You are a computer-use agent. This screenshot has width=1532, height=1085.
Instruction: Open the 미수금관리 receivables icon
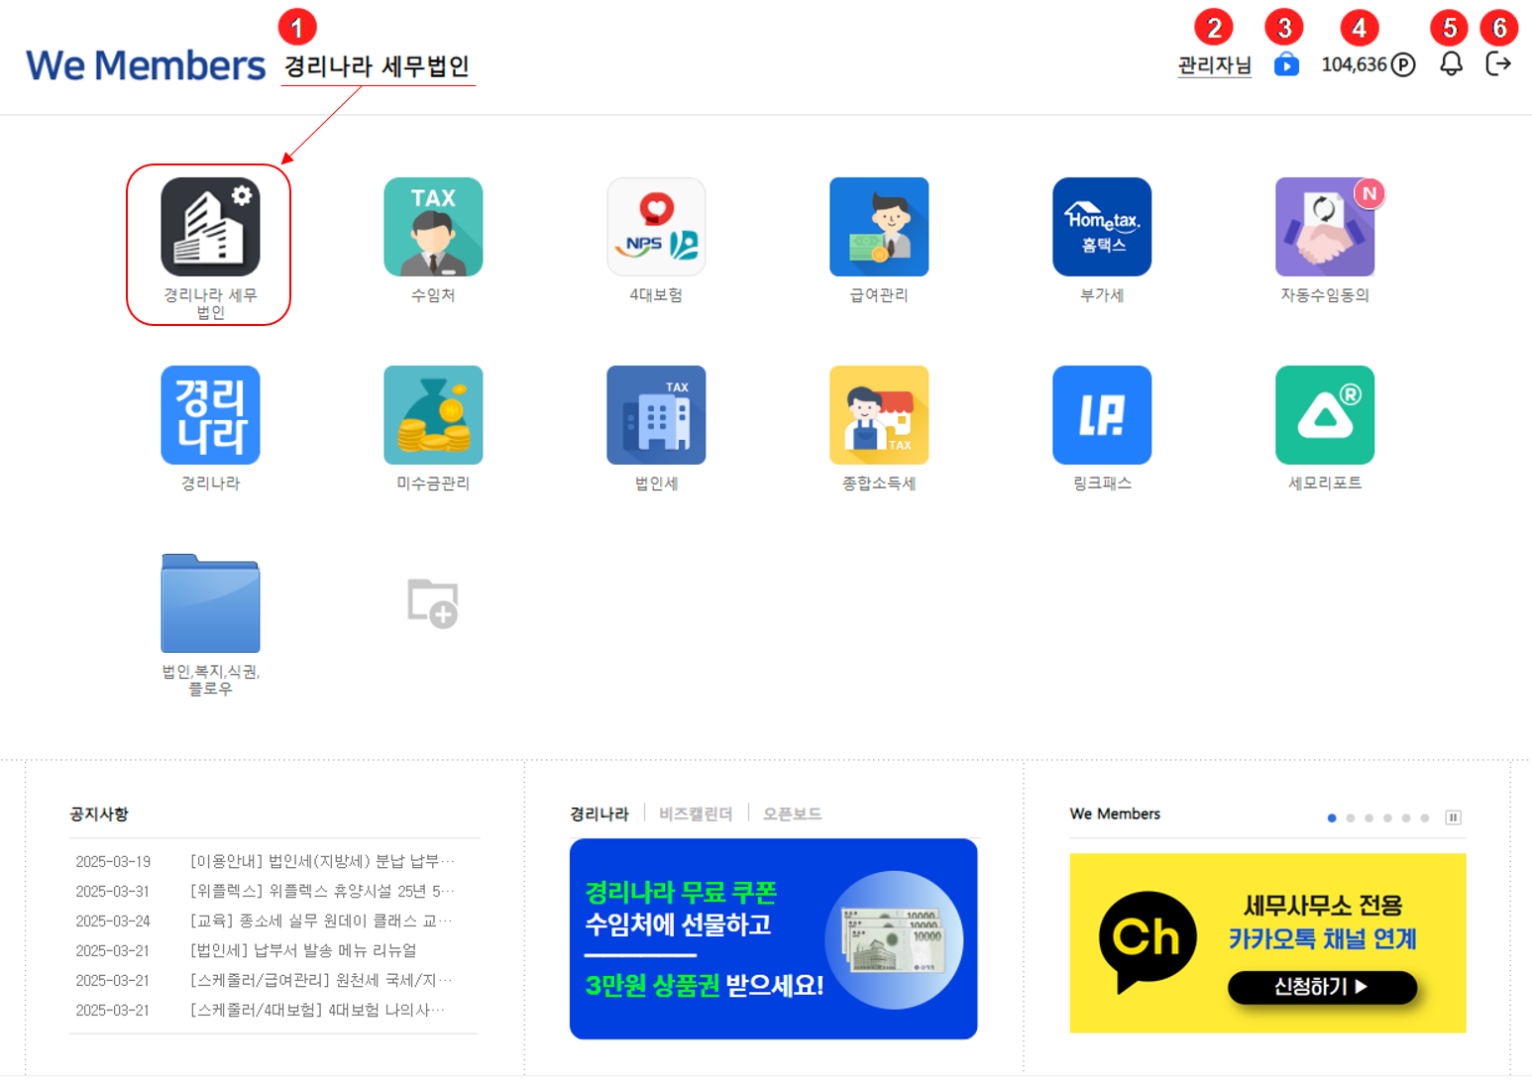pos(433,415)
